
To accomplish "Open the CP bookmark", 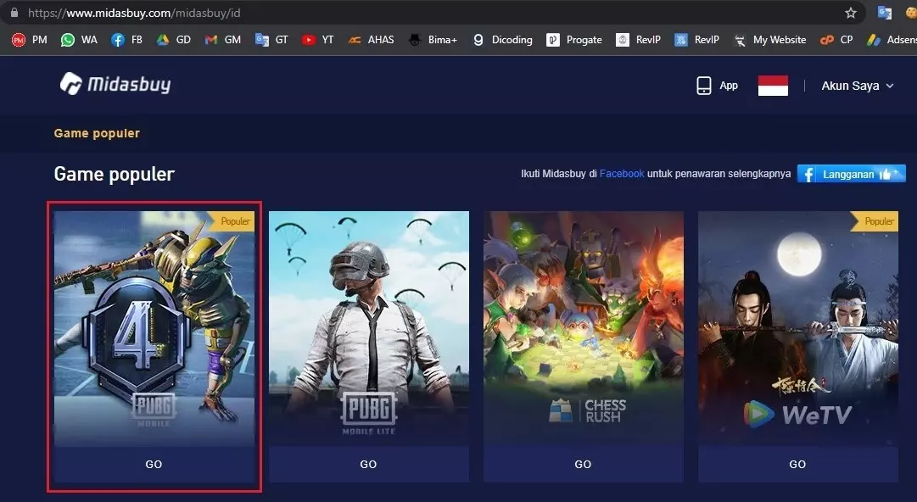I will pos(836,40).
